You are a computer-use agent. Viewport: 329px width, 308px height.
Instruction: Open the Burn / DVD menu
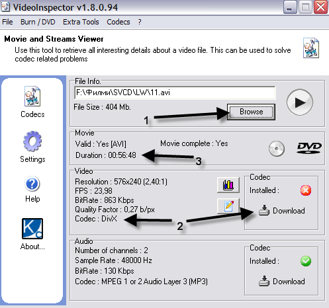38,22
